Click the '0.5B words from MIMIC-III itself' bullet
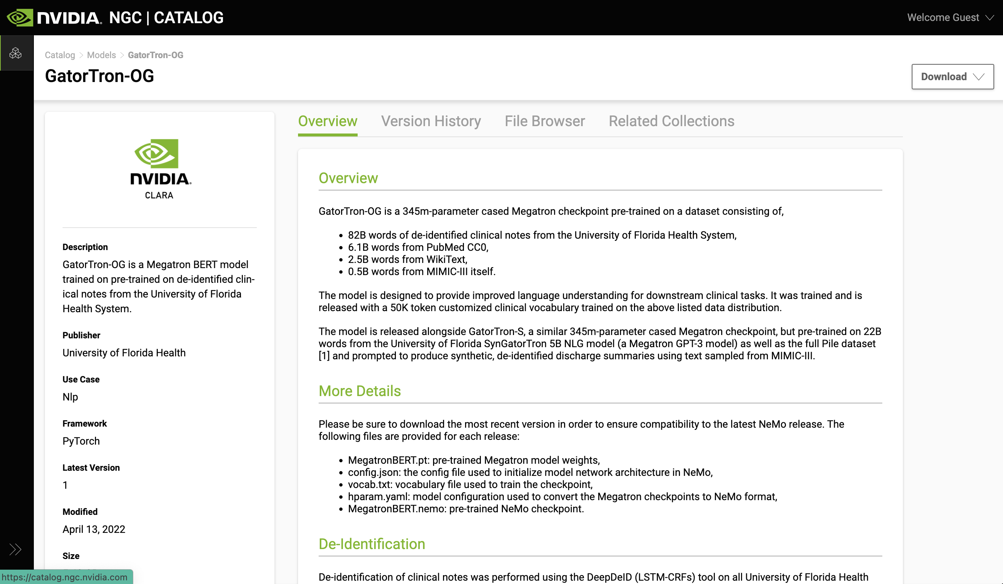 (x=422, y=272)
